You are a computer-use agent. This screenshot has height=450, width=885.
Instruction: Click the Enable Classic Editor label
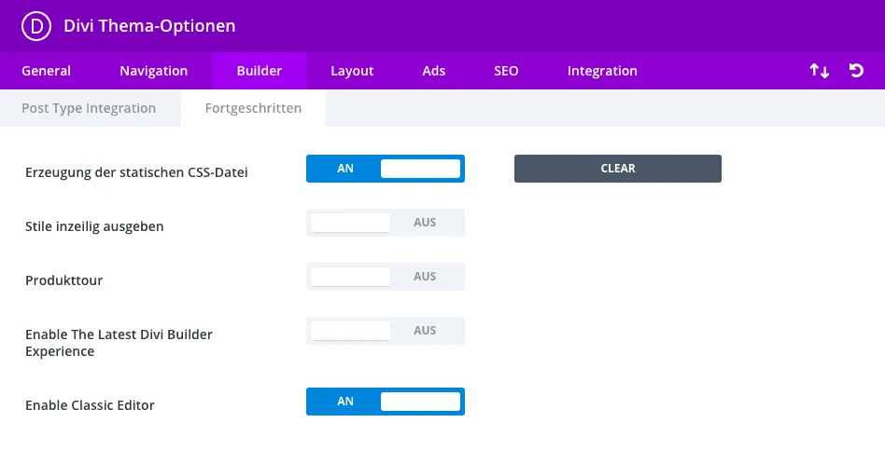point(90,405)
